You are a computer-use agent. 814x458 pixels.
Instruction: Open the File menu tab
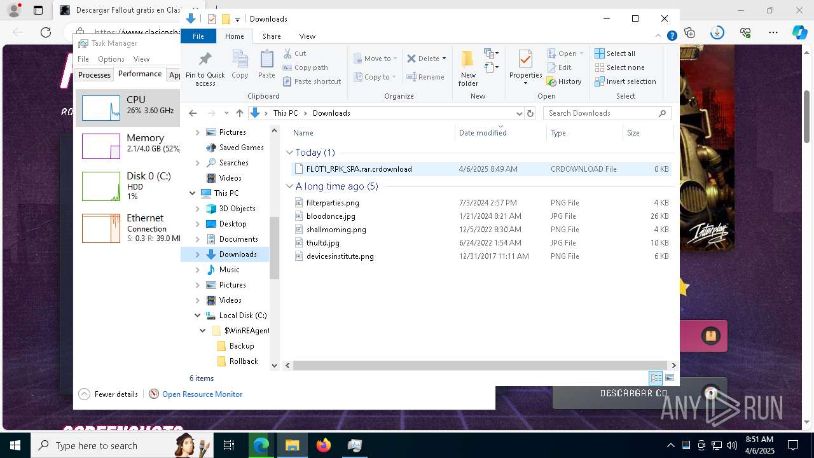point(198,36)
